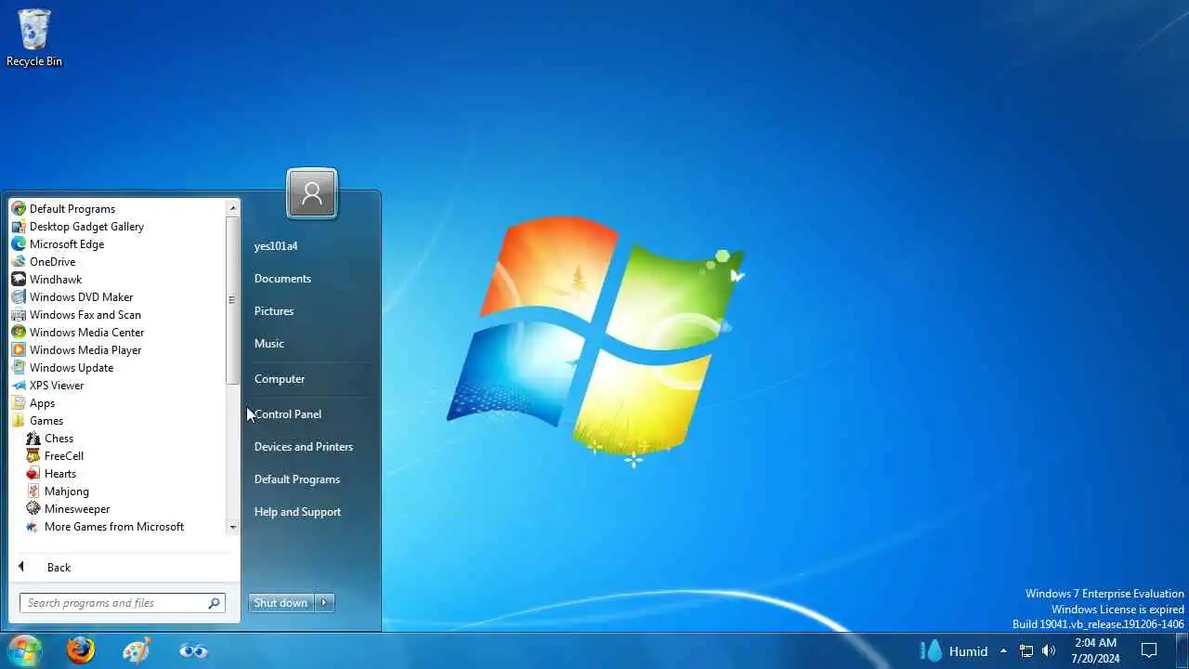Launch the Windhawk icon
This screenshot has width=1189, height=669.
(x=19, y=280)
